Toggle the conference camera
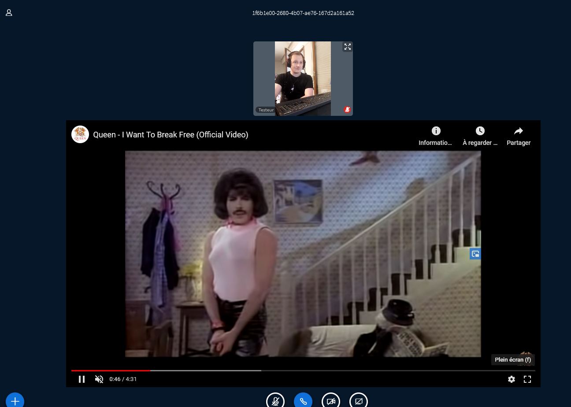This screenshot has width=571, height=407. tap(331, 400)
